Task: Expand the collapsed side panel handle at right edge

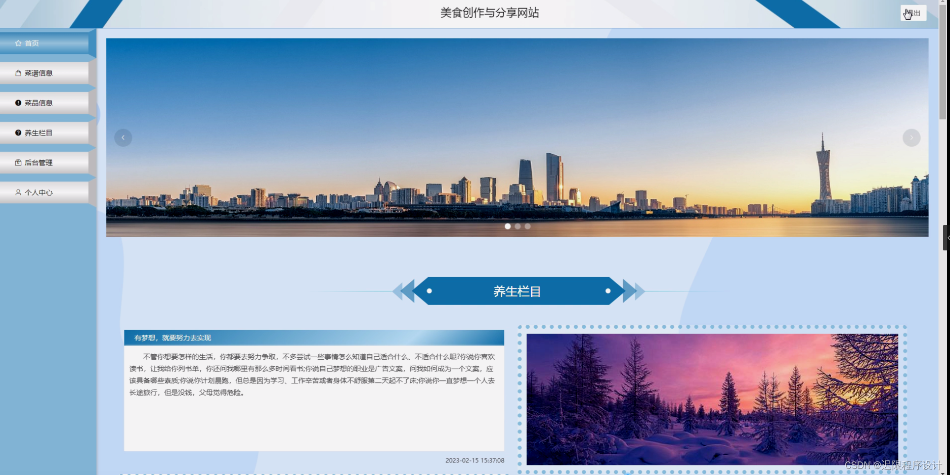Action: (947, 238)
